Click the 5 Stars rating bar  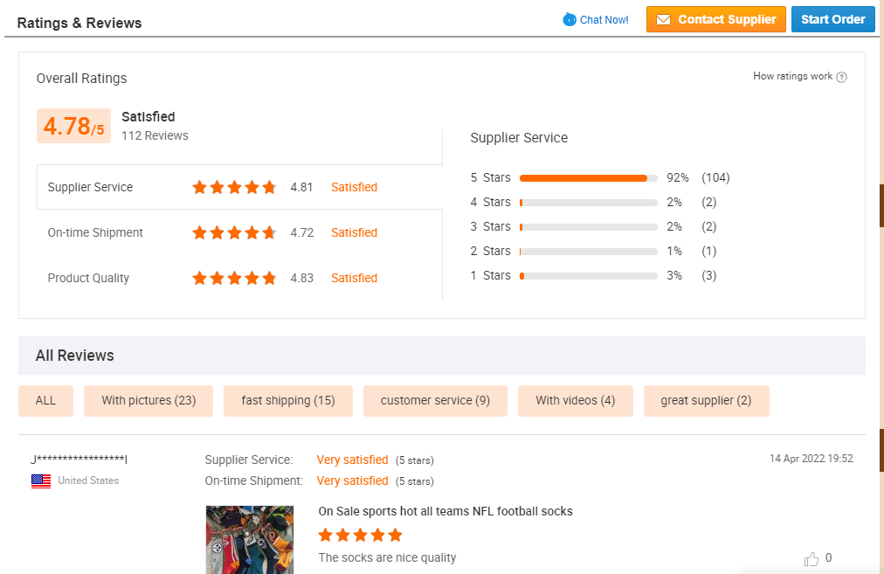[x=588, y=177]
